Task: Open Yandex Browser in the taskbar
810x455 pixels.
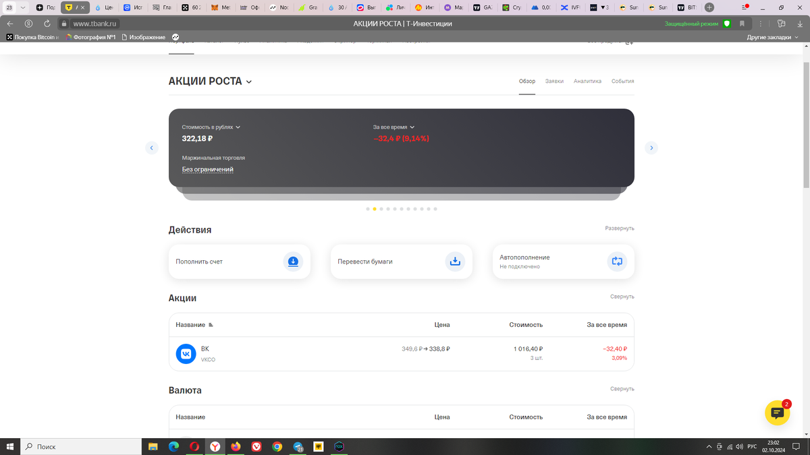Action: point(214,446)
